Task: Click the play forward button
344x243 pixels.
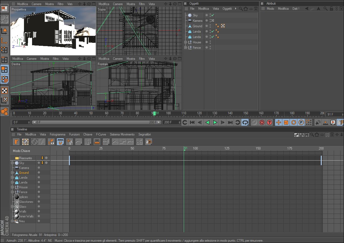Action: [215, 123]
